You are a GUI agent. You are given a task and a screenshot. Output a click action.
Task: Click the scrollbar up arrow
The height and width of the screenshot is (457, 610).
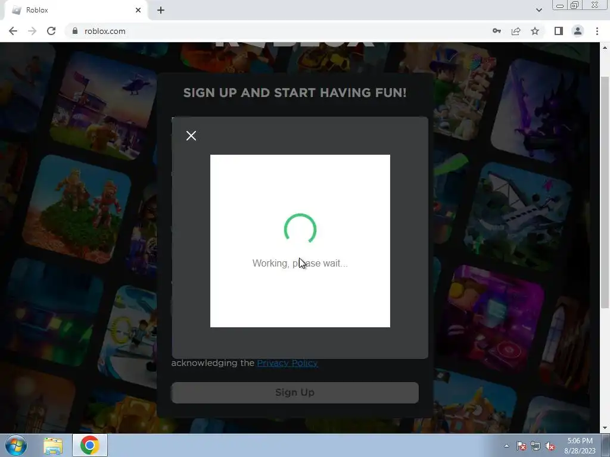[605, 48]
